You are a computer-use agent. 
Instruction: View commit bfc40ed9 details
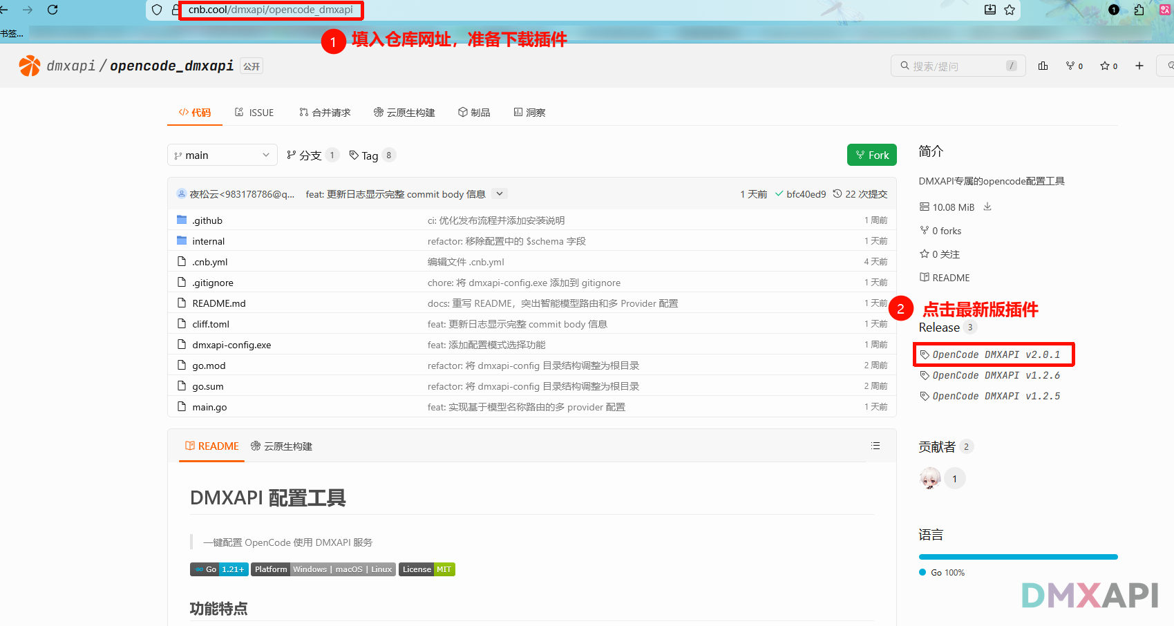click(x=806, y=193)
